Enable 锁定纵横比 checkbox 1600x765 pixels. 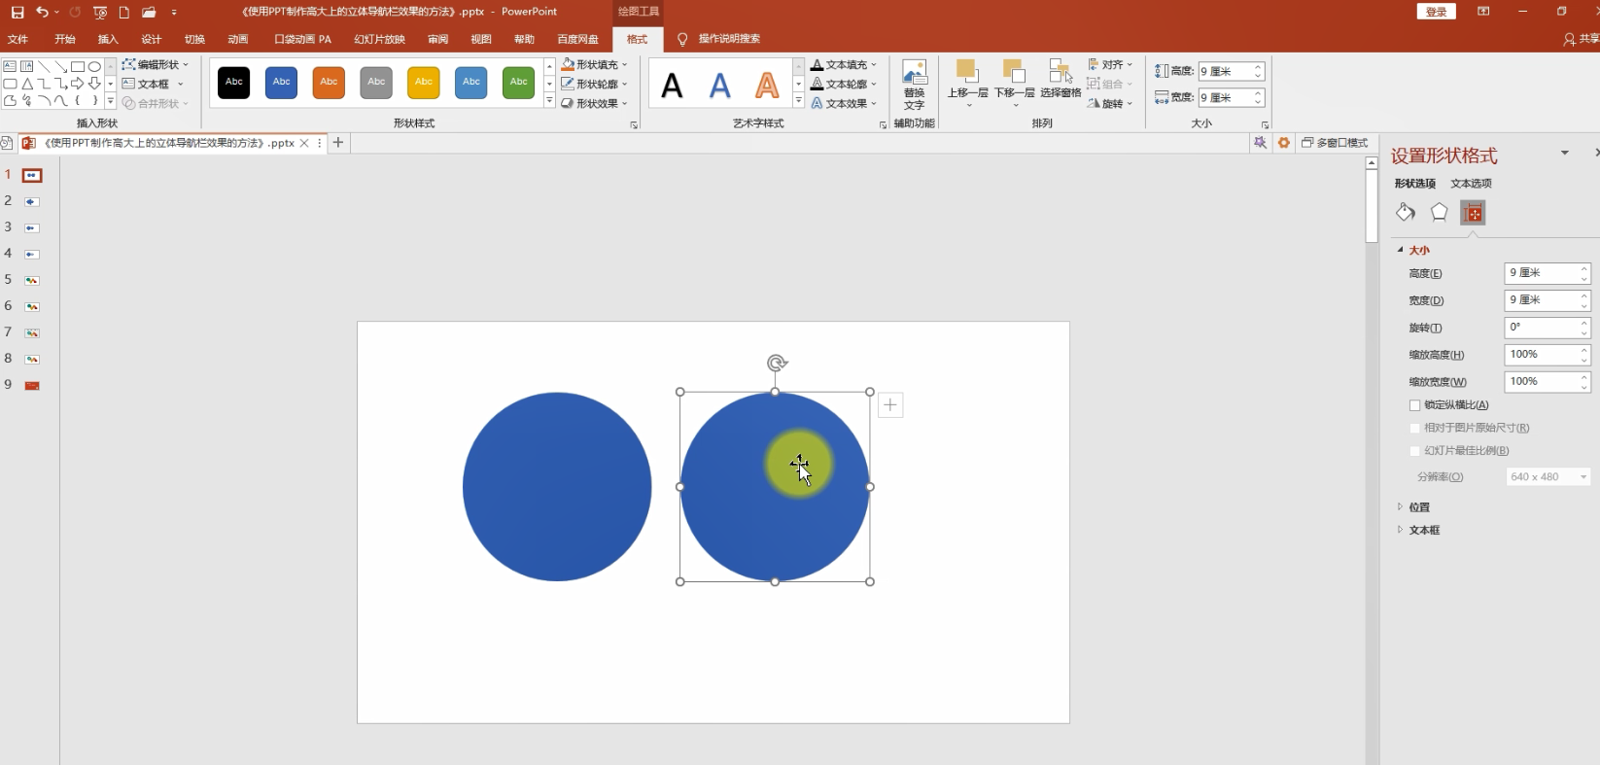1415,405
